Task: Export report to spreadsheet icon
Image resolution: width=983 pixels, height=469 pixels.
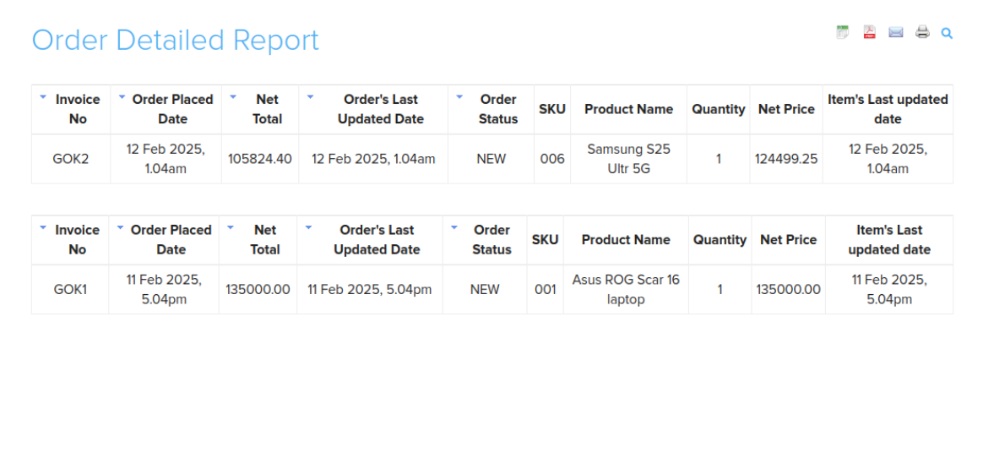Action: tap(843, 33)
